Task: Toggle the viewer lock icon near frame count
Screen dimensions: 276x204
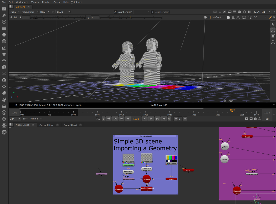Action: pyautogui.click(x=255, y=119)
